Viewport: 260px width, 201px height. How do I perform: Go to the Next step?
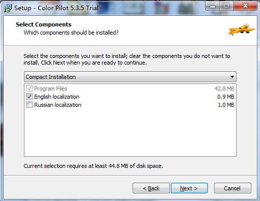tap(189, 188)
